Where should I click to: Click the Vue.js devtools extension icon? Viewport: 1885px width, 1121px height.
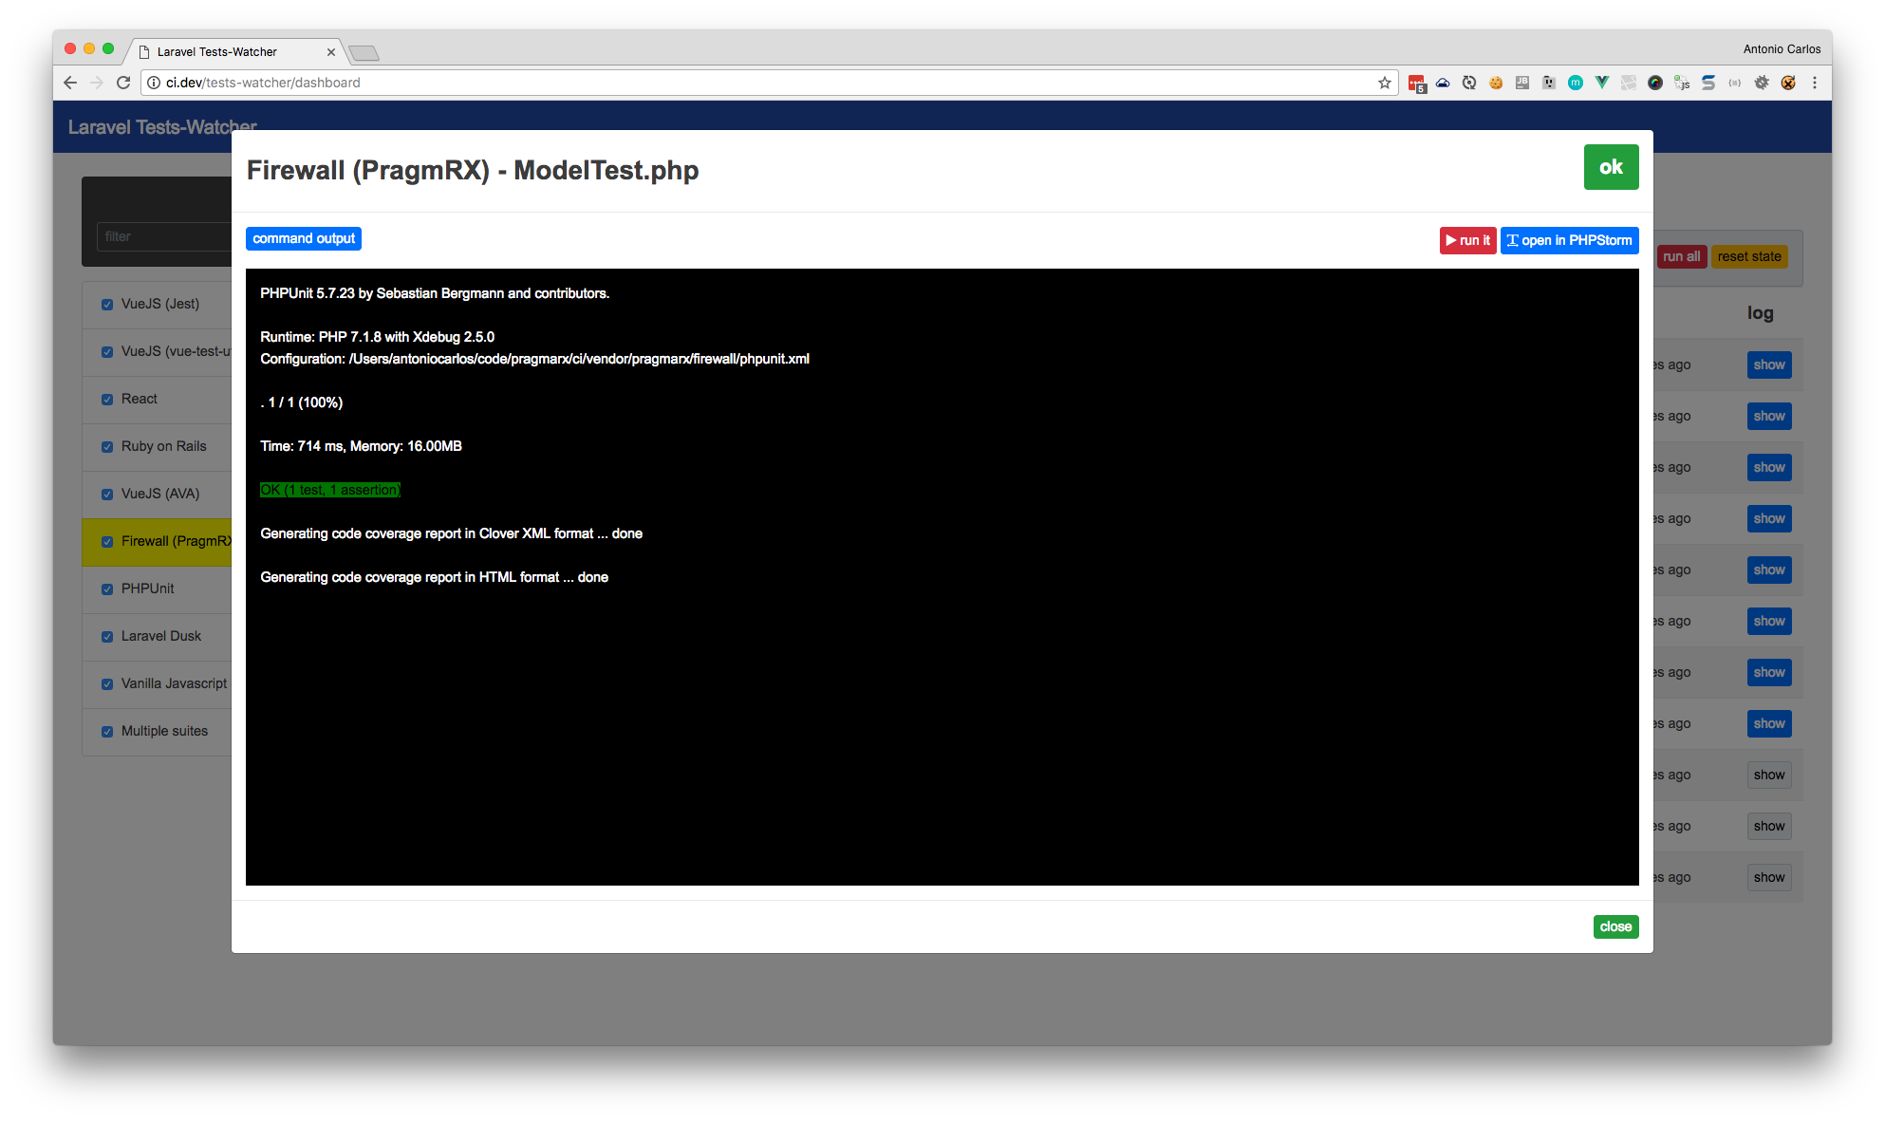[1602, 83]
